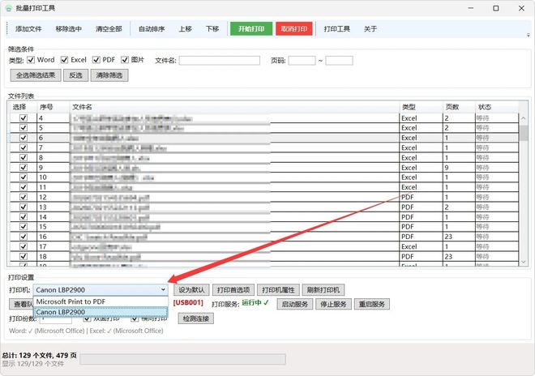
Task: Sort by the 类型 column header
Action: [421, 107]
